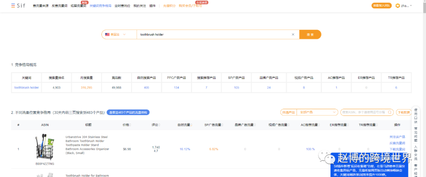The width and height of the screenshot is (426, 177).
Task: Click natural traffic value 16.12%
Action: coord(185,149)
